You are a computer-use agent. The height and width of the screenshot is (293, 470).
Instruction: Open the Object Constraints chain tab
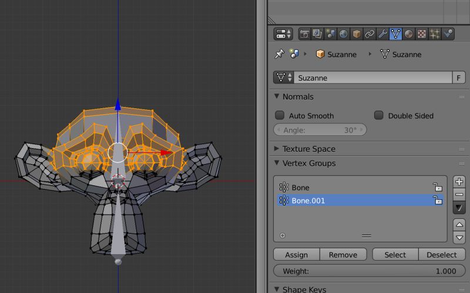coord(370,34)
